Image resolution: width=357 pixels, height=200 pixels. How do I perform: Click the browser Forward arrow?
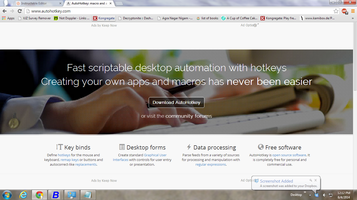pyautogui.click(x=12, y=11)
